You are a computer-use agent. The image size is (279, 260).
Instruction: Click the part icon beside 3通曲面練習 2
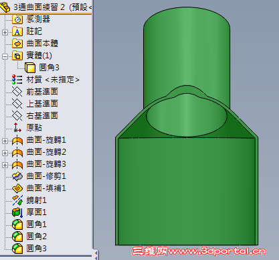(5, 7)
